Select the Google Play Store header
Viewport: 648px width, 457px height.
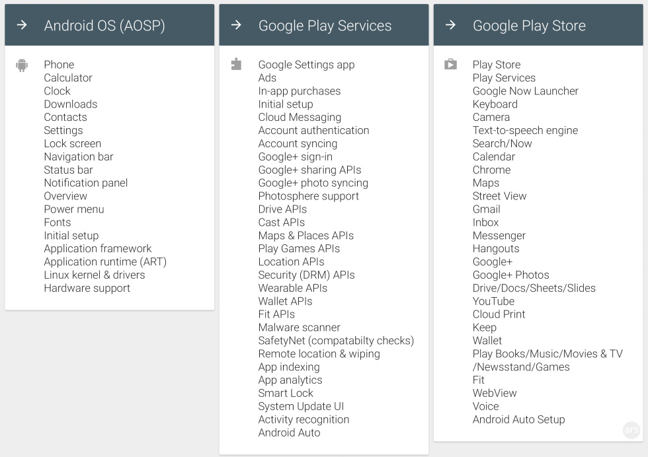529,26
